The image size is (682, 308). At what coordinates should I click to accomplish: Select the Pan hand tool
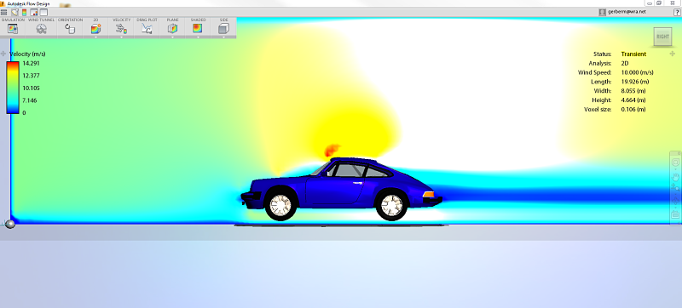(x=675, y=177)
